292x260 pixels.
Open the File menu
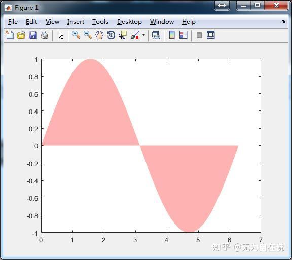13,22
